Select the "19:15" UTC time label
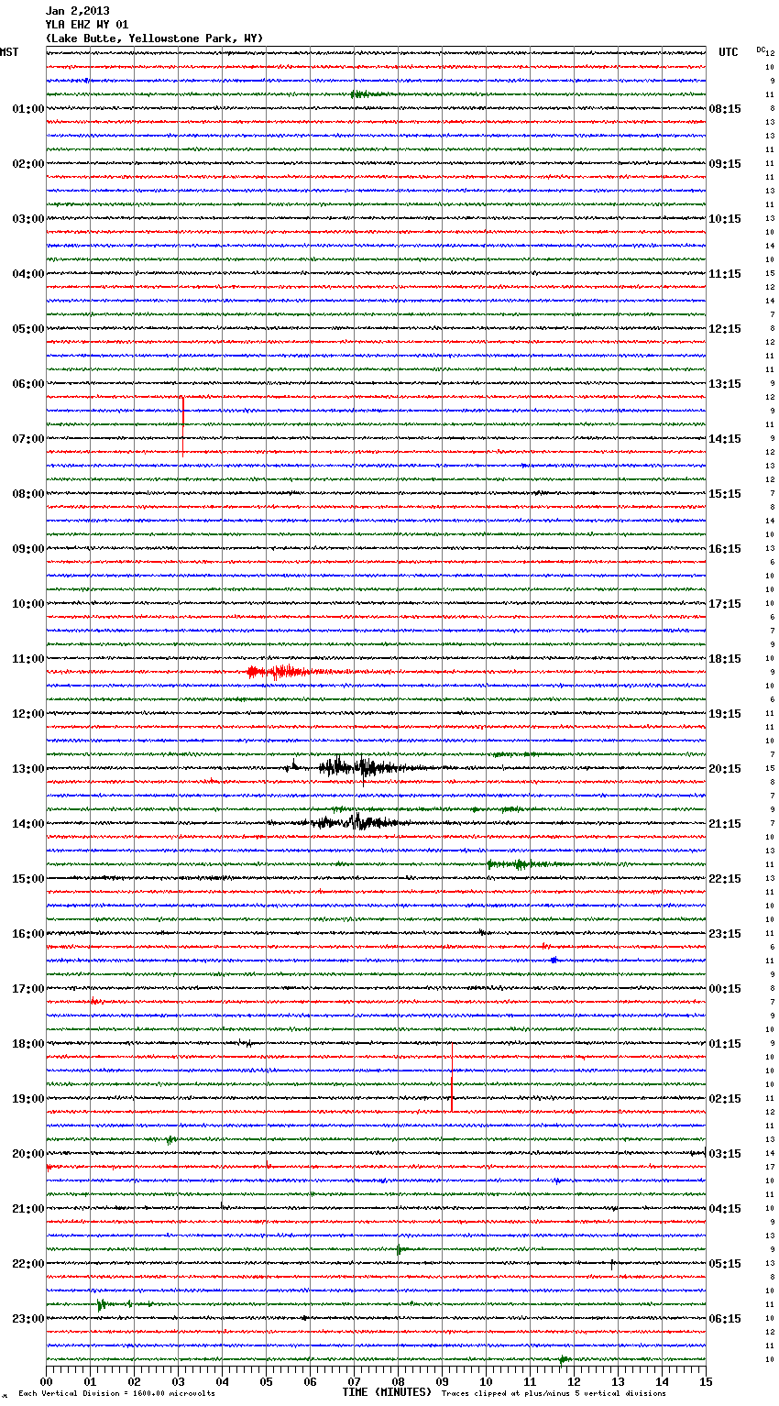Image resolution: width=779 pixels, height=1406 pixels. click(725, 714)
